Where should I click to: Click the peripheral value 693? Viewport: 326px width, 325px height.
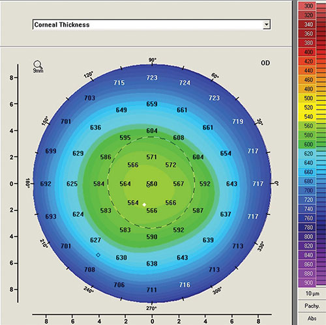51,217
